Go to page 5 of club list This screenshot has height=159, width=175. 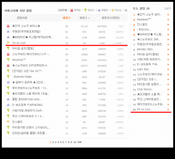point(61,142)
